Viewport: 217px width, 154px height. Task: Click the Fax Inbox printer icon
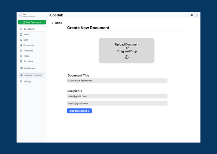[x=21, y=61]
